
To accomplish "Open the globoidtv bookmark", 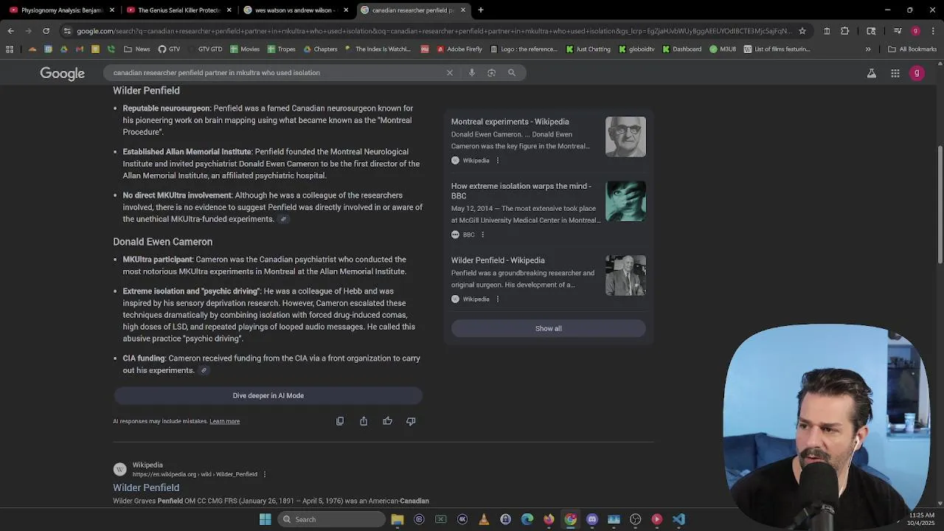I will coord(636,49).
